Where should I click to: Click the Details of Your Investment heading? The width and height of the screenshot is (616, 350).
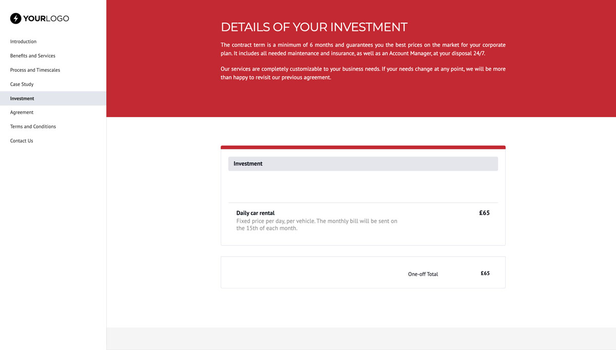pos(314,27)
